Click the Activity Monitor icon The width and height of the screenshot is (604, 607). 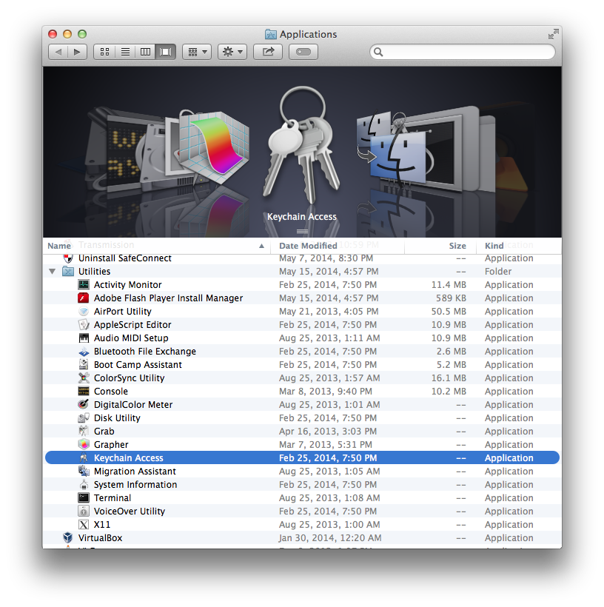tap(84, 284)
